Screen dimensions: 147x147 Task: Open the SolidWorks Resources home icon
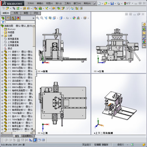click(x=144, y=25)
